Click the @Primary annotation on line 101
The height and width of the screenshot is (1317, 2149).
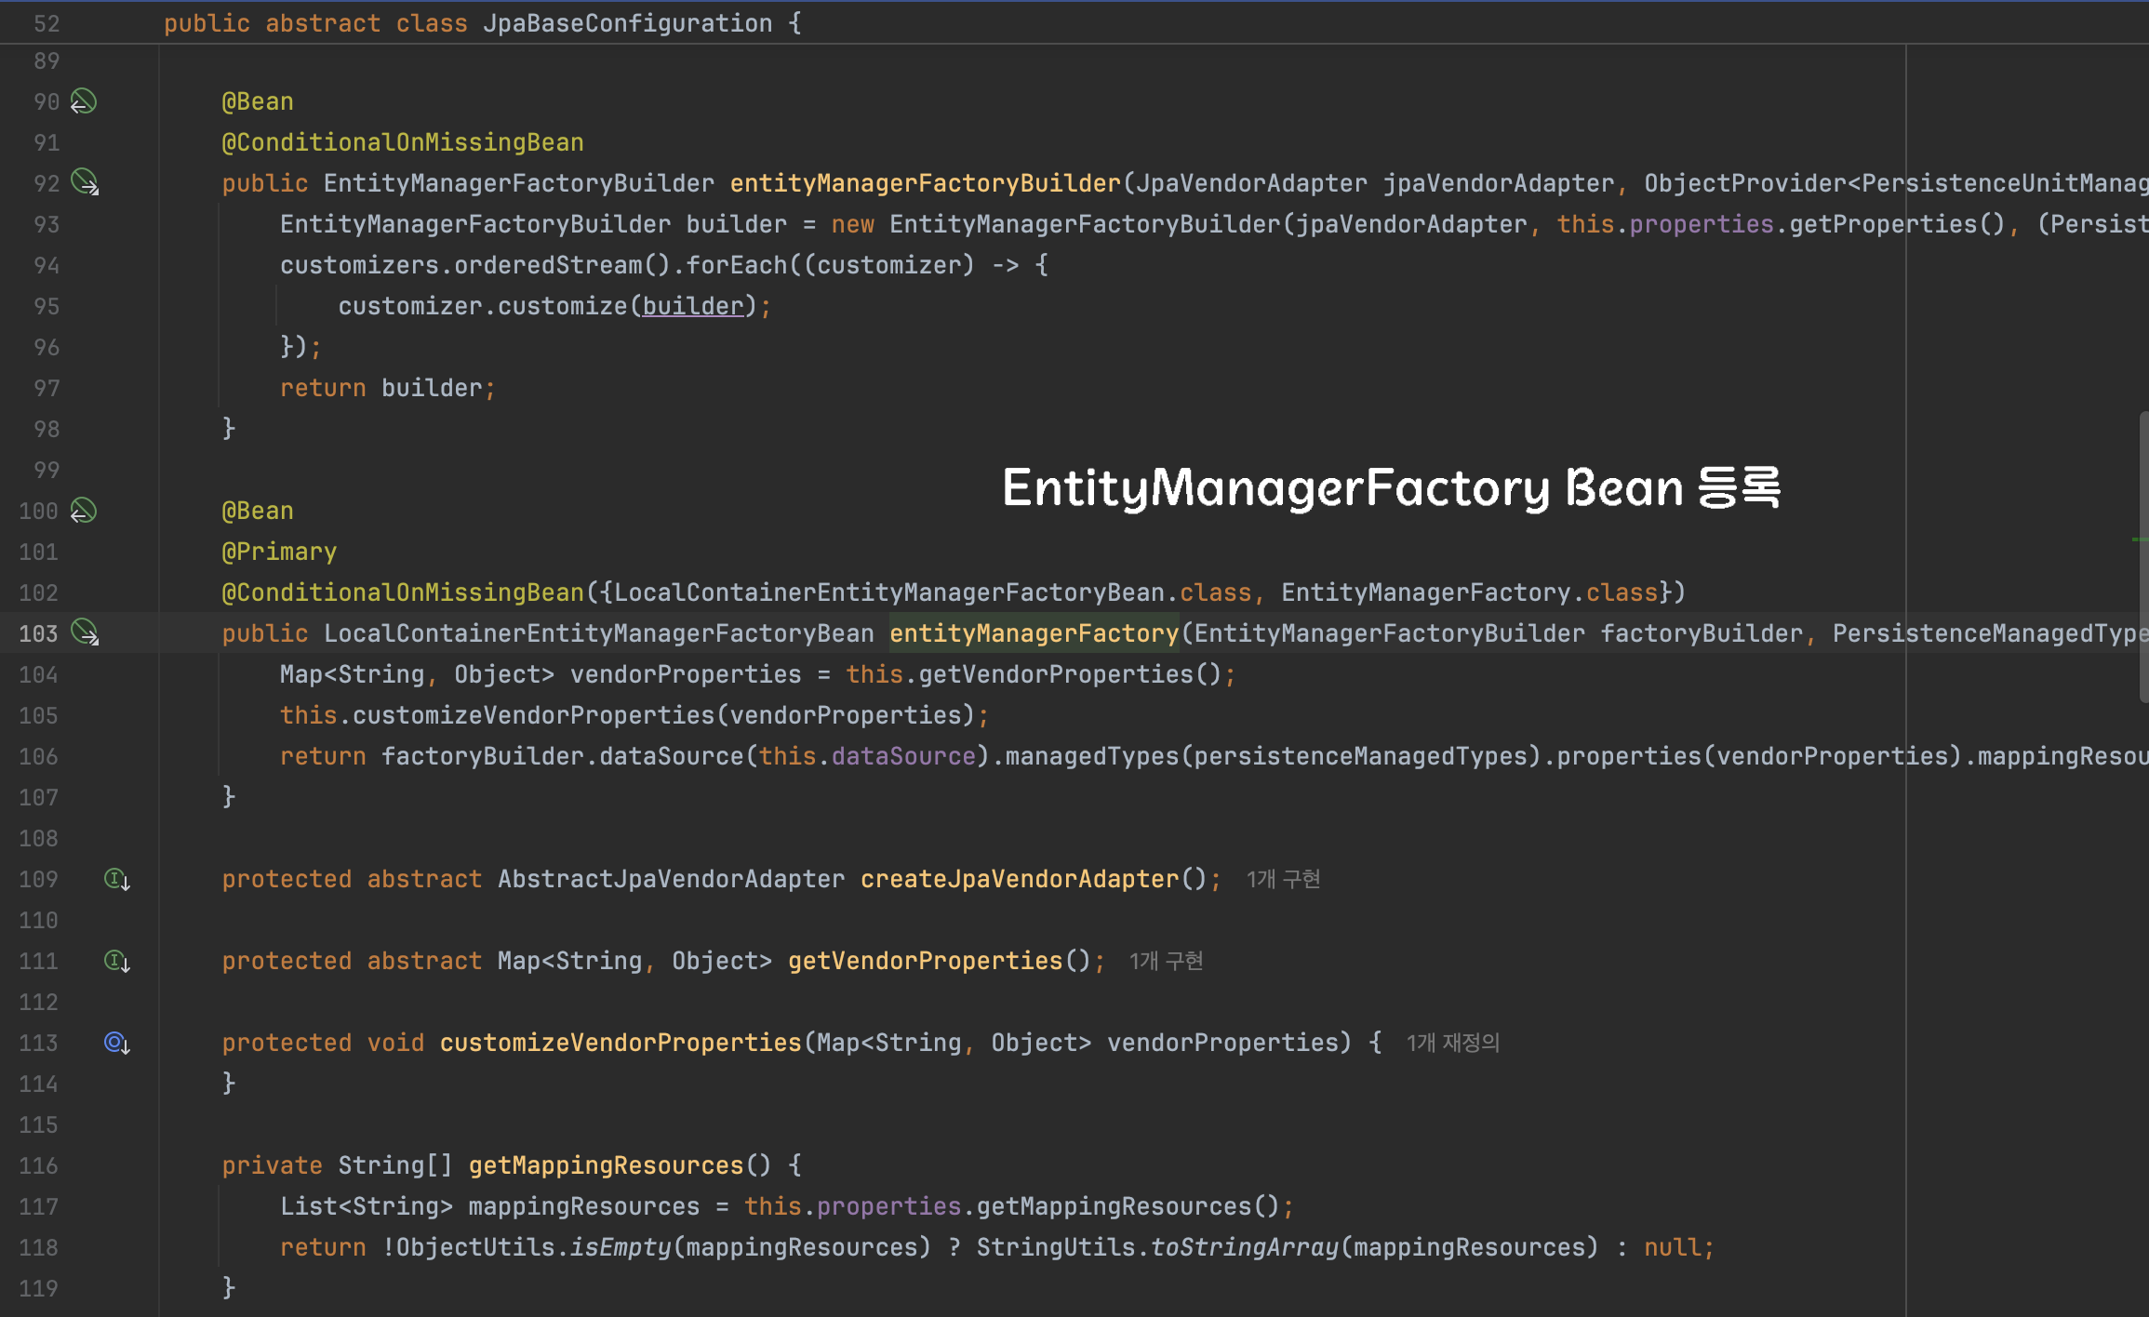279,552
